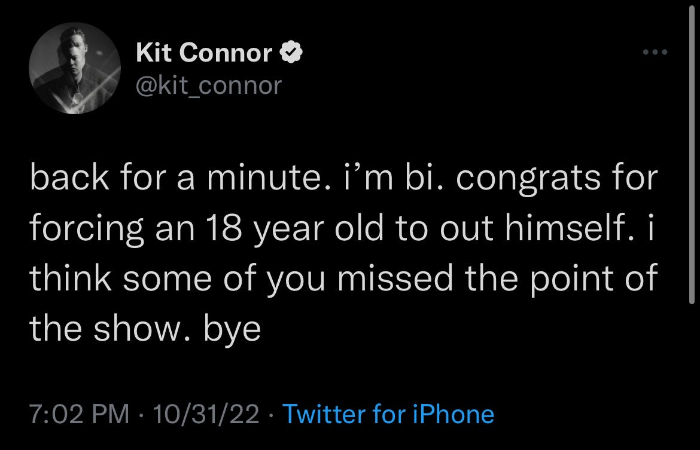Open the tweet detail by clicking its text area

point(344,251)
